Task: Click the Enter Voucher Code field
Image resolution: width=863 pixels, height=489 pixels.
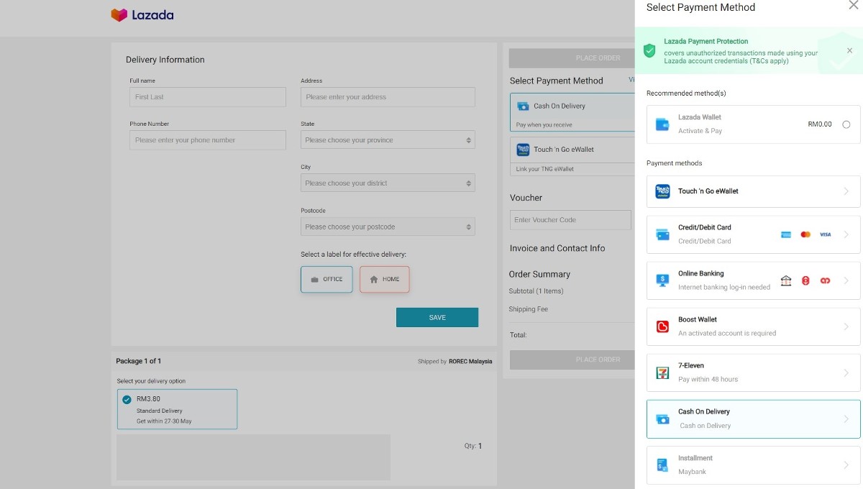Action: [x=570, y=220]
